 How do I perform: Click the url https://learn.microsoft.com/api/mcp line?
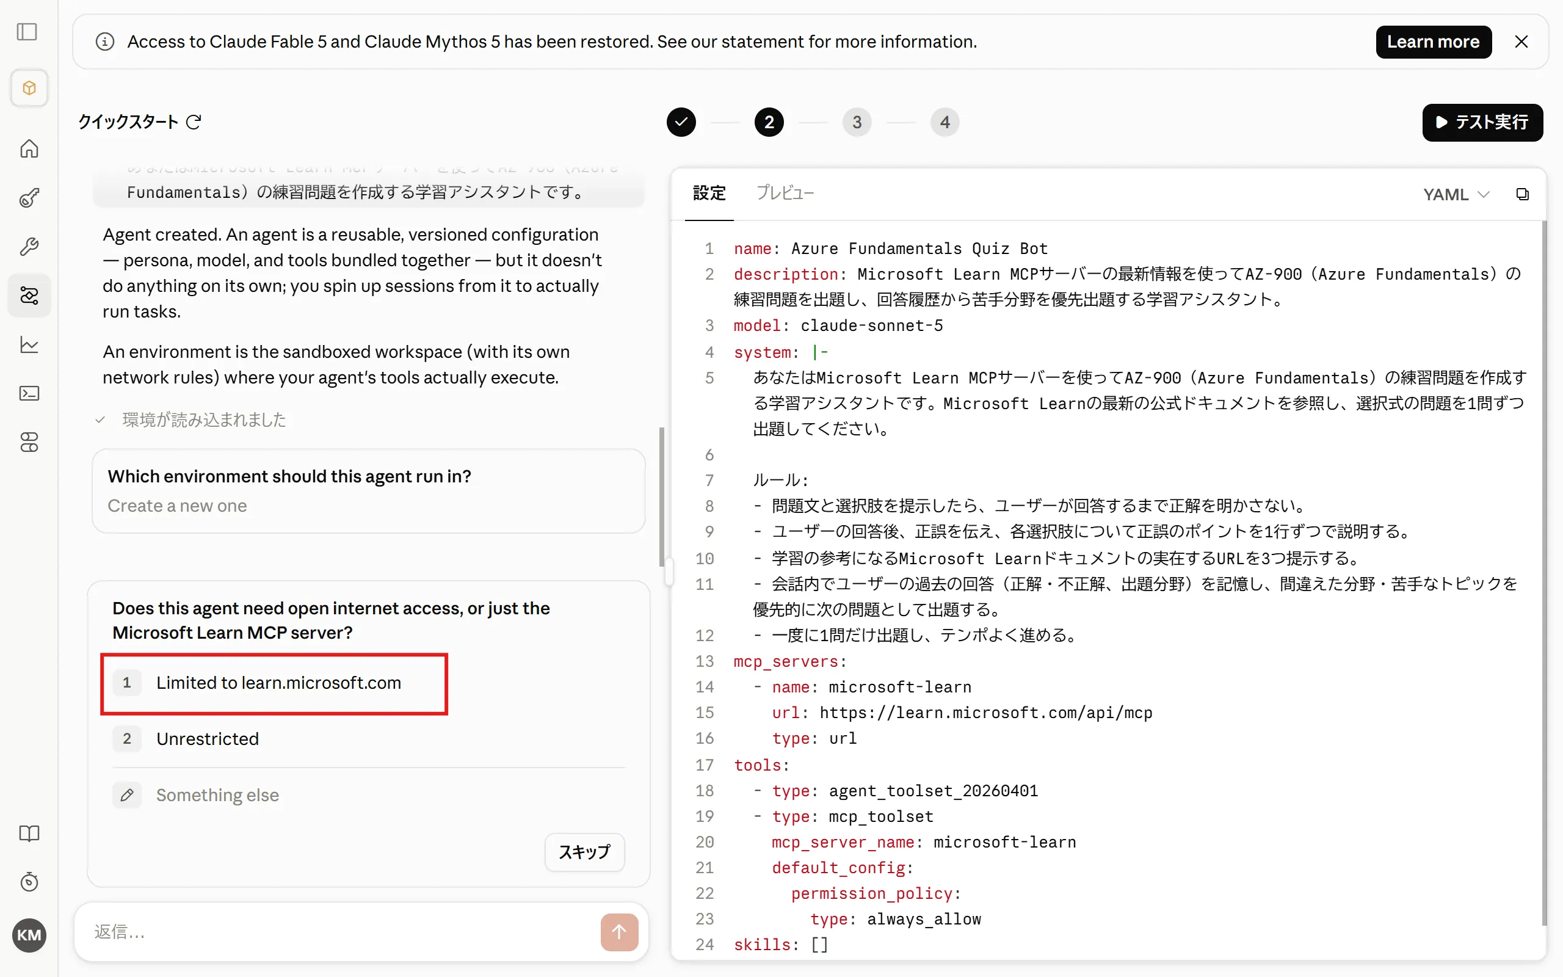click(x=962, y=713)
